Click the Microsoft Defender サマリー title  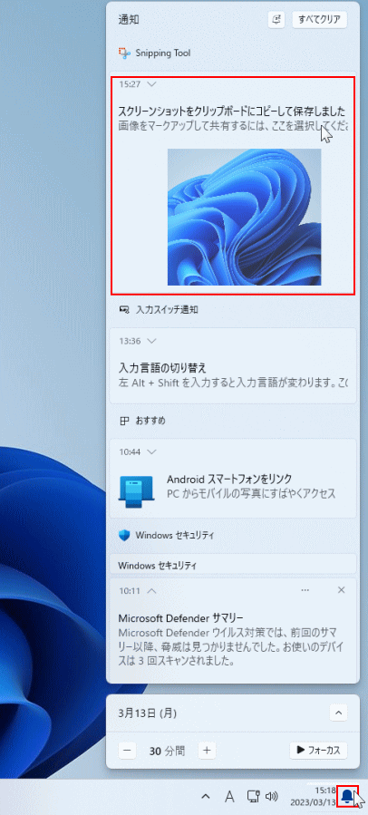181,618
